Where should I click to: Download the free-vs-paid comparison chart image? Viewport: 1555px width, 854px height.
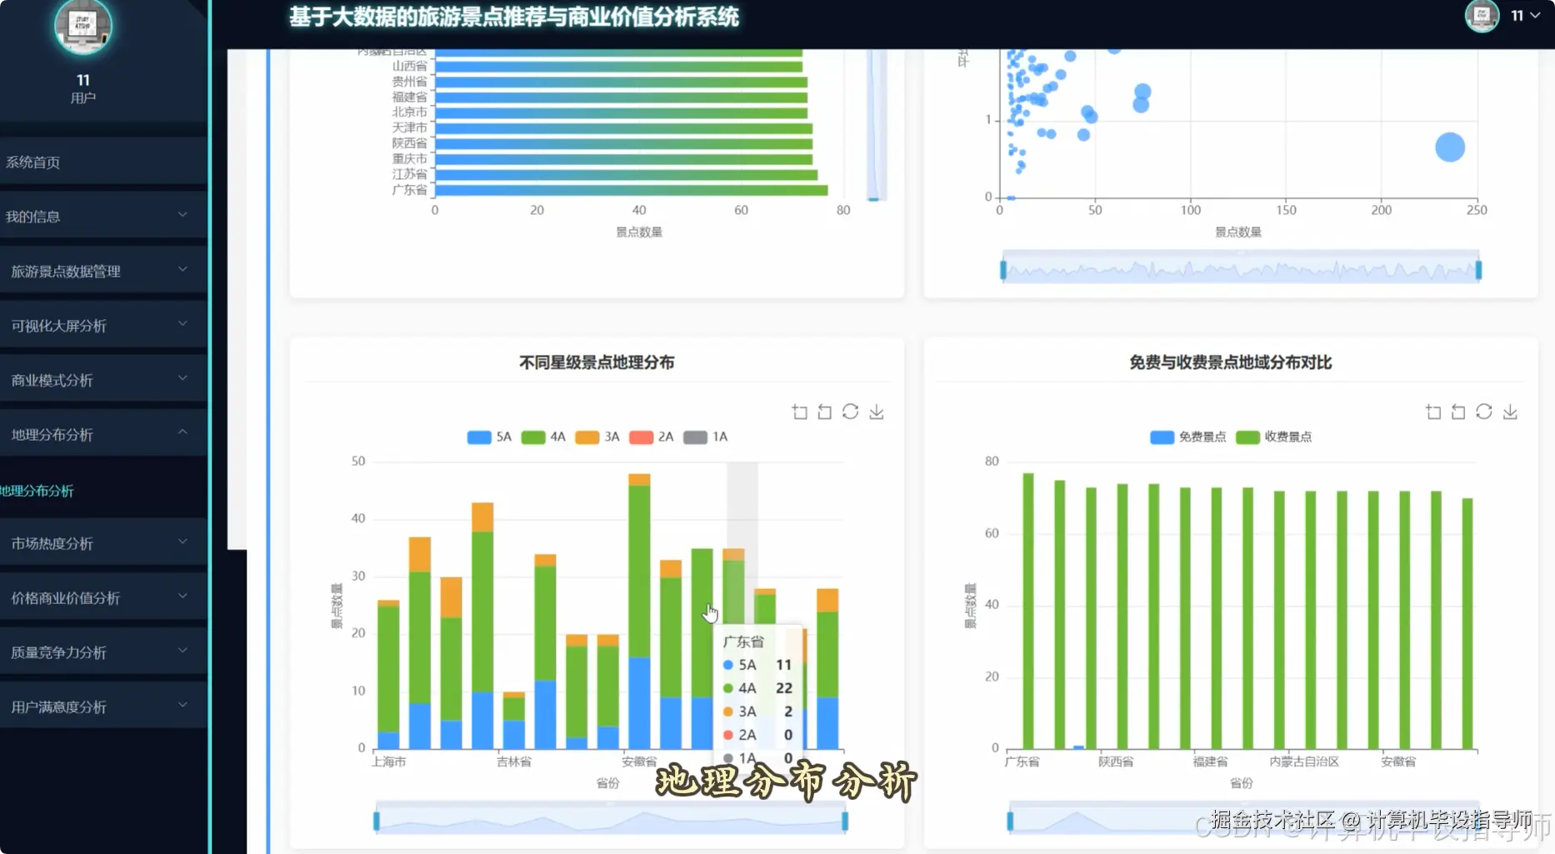[1509, 411]
